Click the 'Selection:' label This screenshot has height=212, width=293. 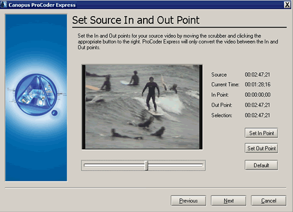coord(222,116)
